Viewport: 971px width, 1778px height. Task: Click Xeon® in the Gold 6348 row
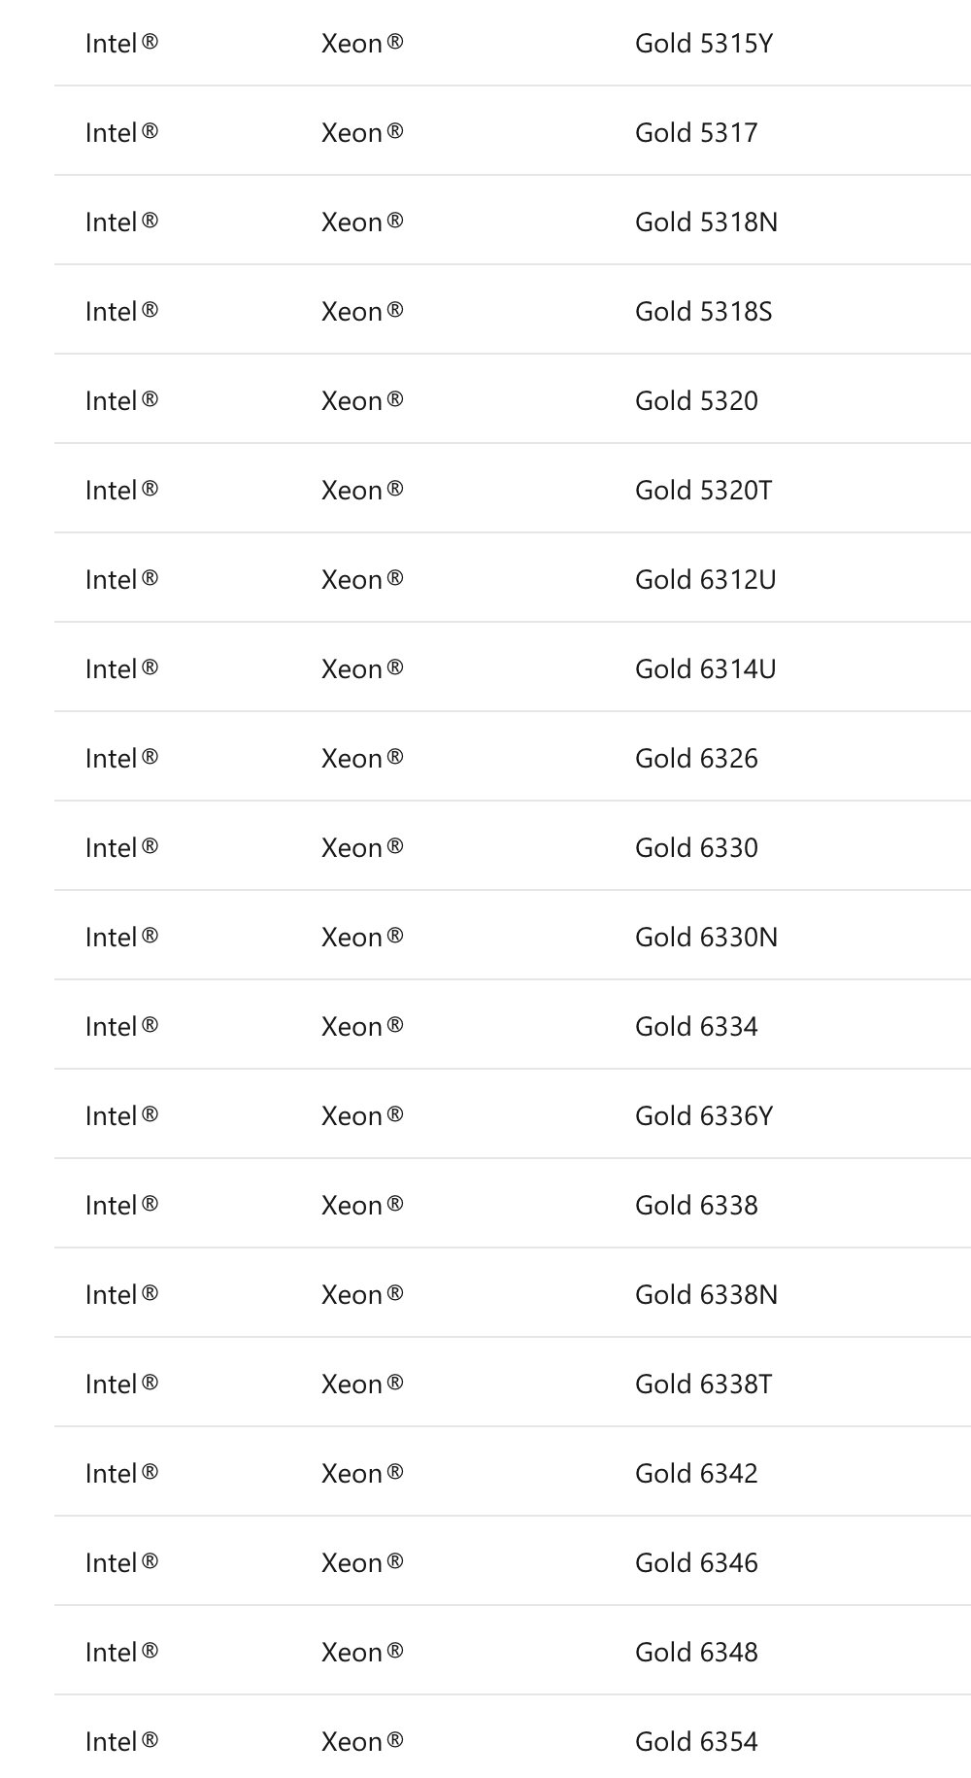362,1653
